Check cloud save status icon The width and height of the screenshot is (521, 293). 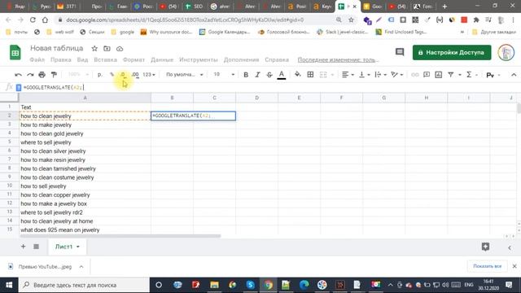pos(120,49)
